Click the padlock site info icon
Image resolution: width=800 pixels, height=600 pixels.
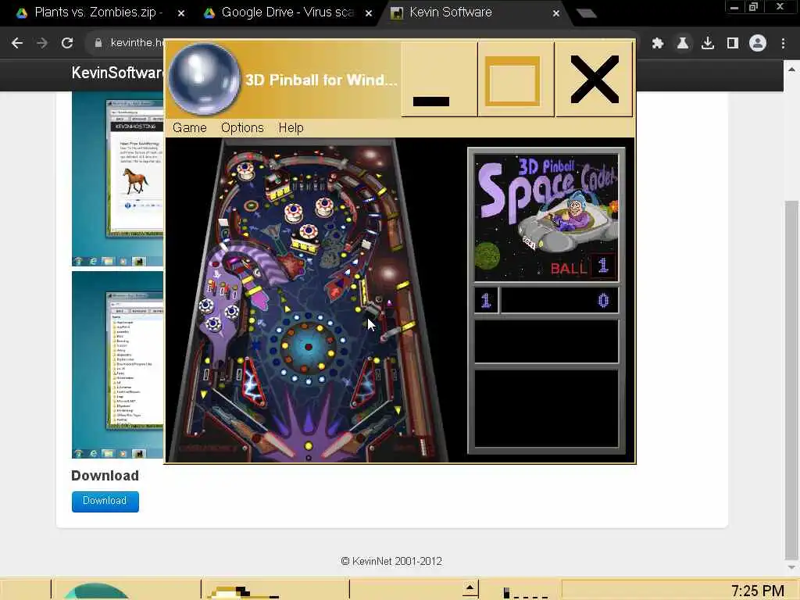click(x=98, y=44)
